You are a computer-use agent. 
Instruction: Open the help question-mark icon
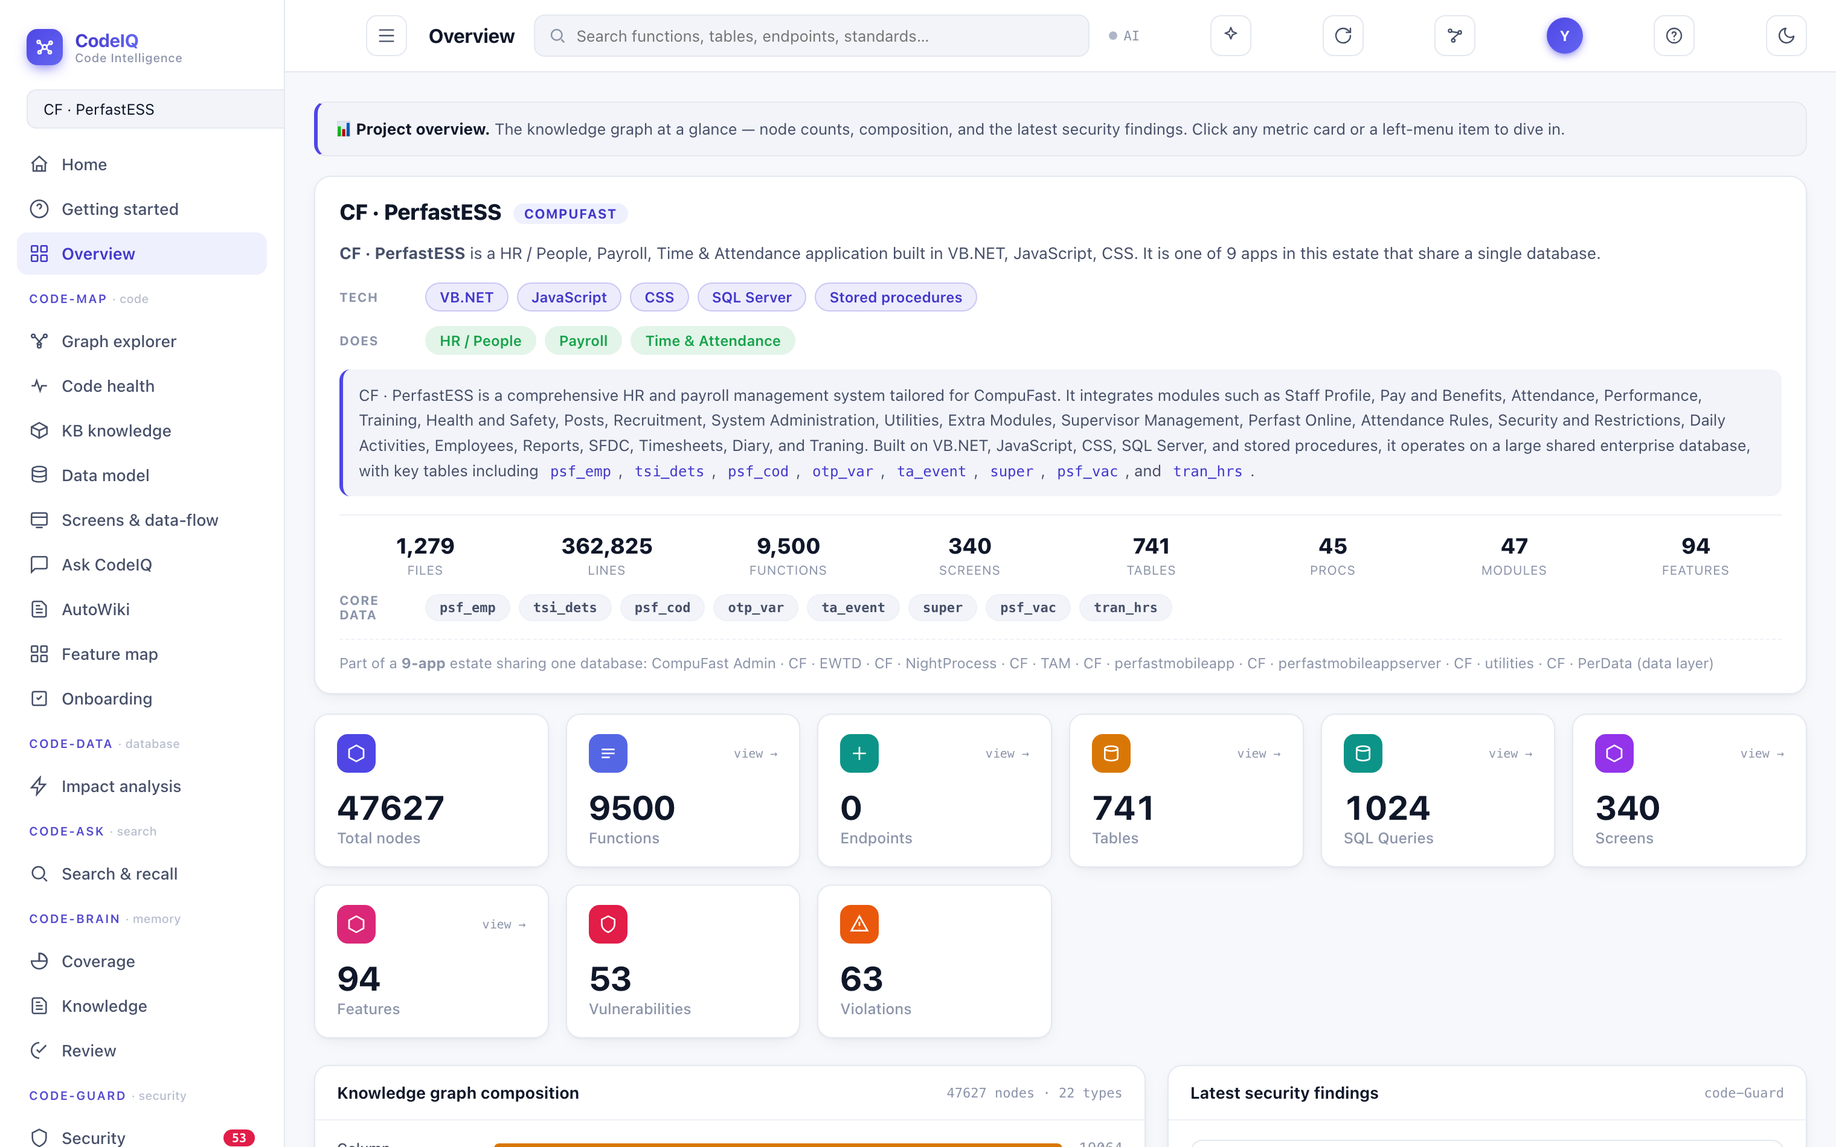pos(1674,36)
